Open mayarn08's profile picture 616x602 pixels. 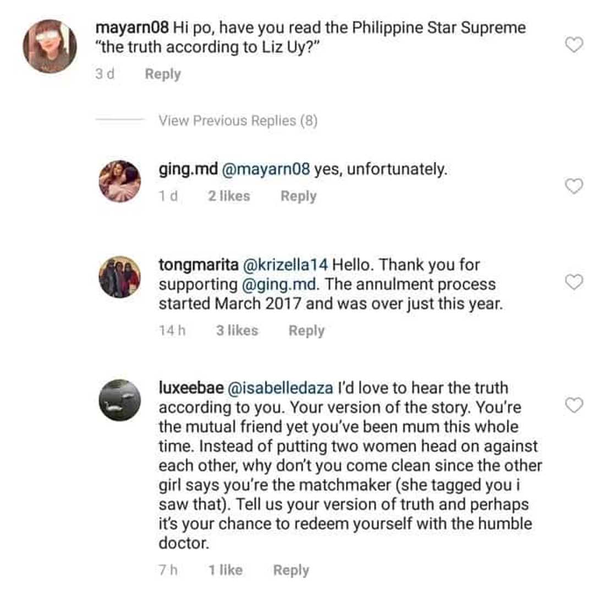pos(52,44)
